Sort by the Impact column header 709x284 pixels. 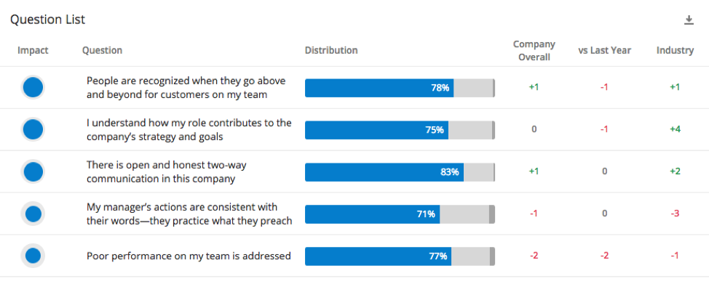[33, 50]
